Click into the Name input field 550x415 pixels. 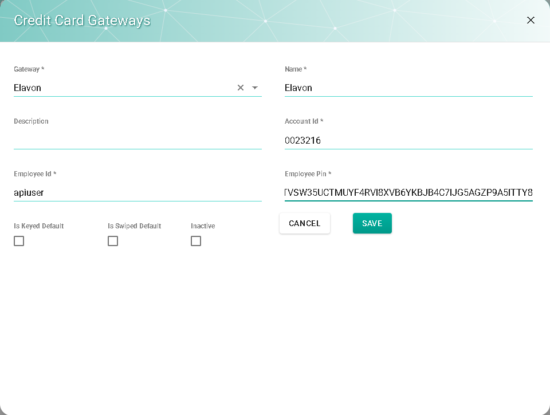click(408, 88)
